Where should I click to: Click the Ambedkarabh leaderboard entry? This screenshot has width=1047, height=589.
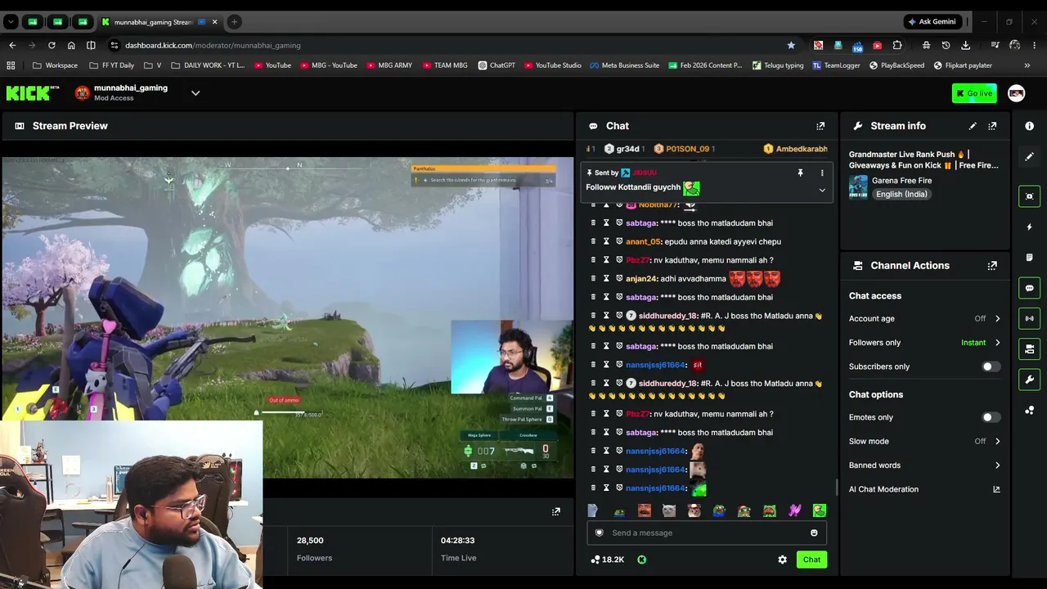click(795, 149)
